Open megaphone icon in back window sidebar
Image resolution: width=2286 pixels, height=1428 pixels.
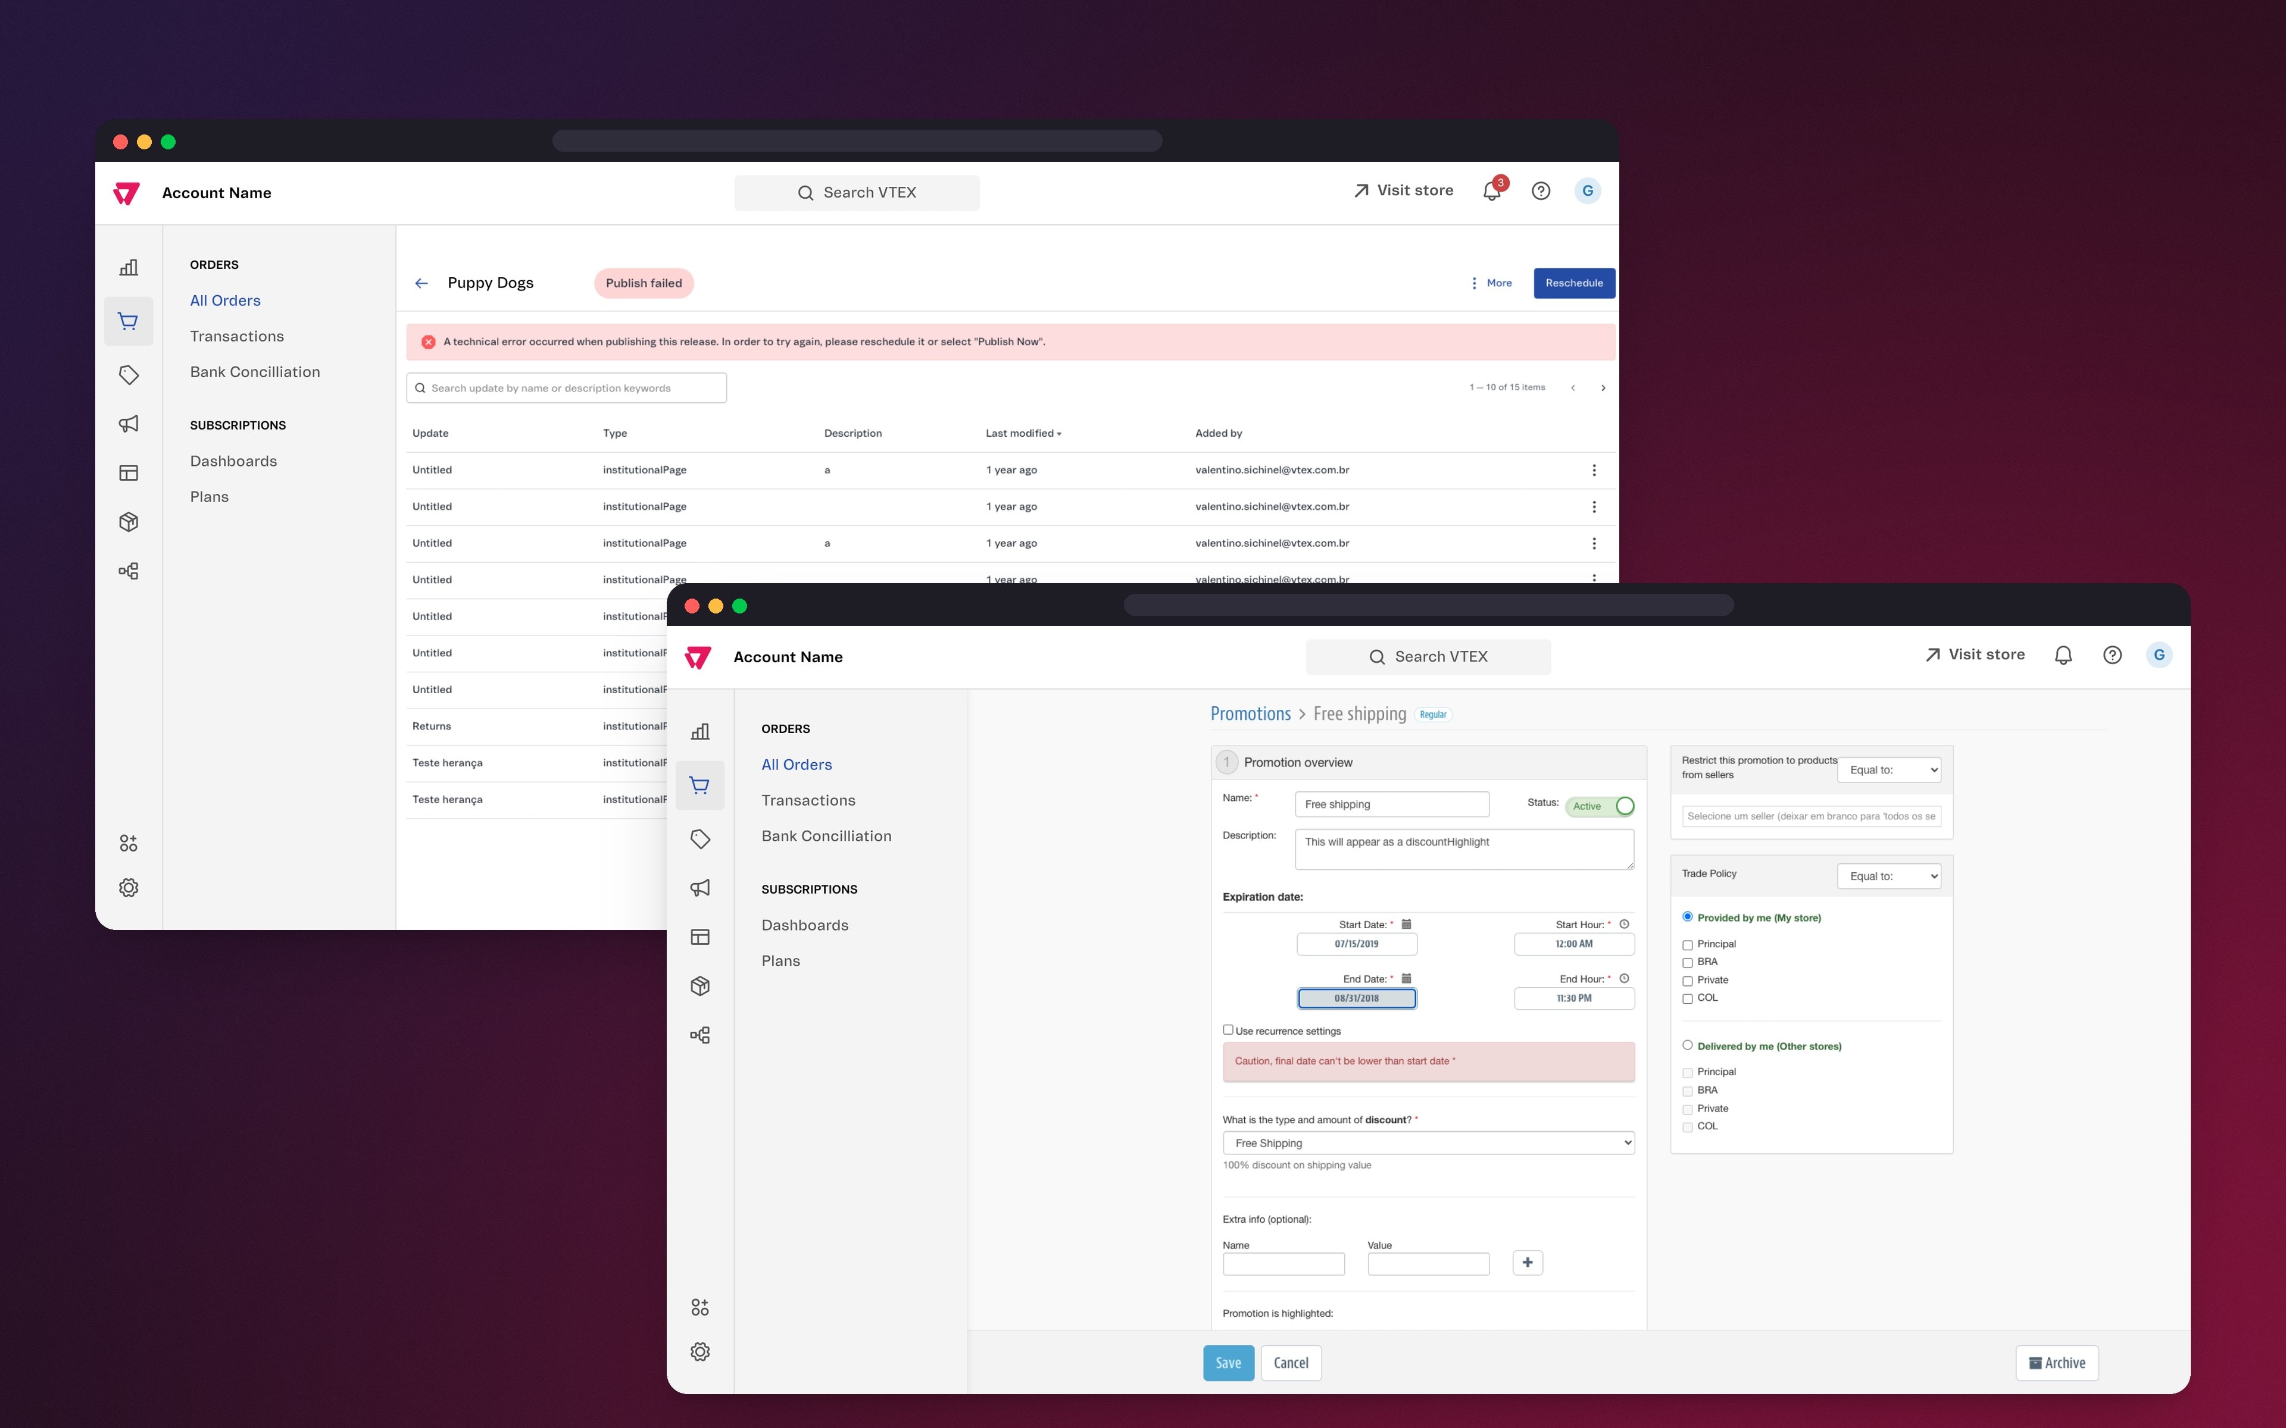pyautogui.click(x=129, y=424)
